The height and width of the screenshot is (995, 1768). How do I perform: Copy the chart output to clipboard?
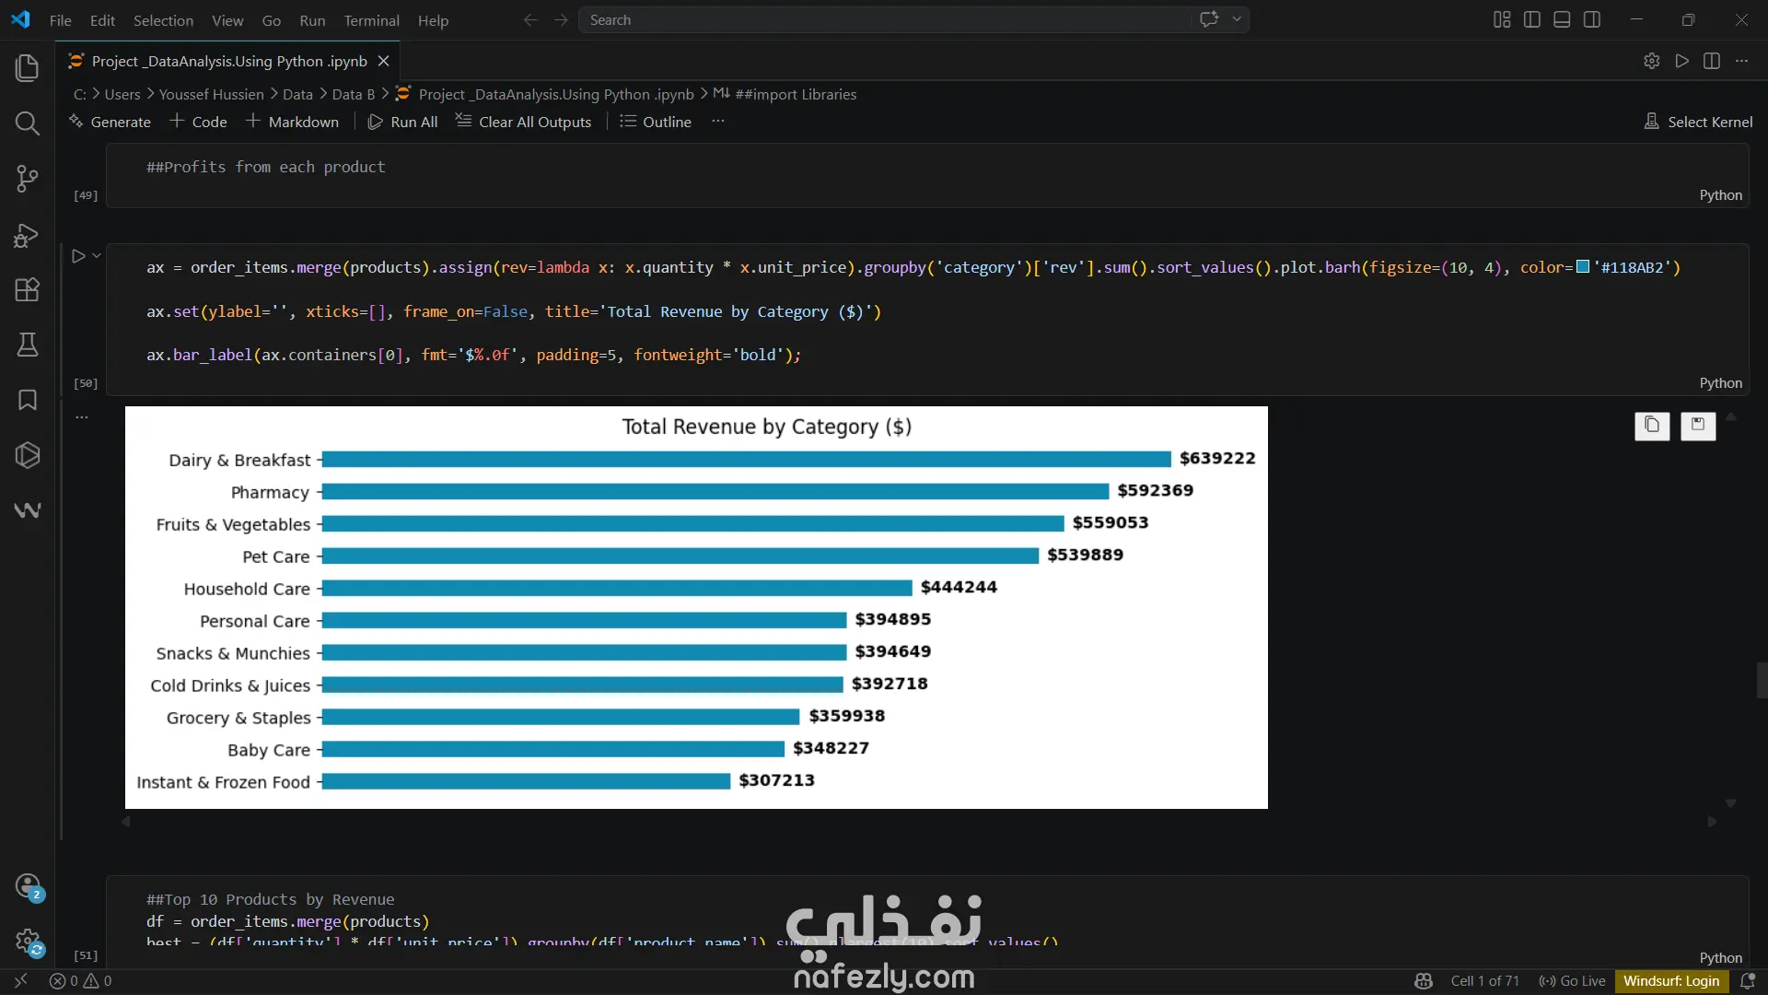pos(1652,425)
